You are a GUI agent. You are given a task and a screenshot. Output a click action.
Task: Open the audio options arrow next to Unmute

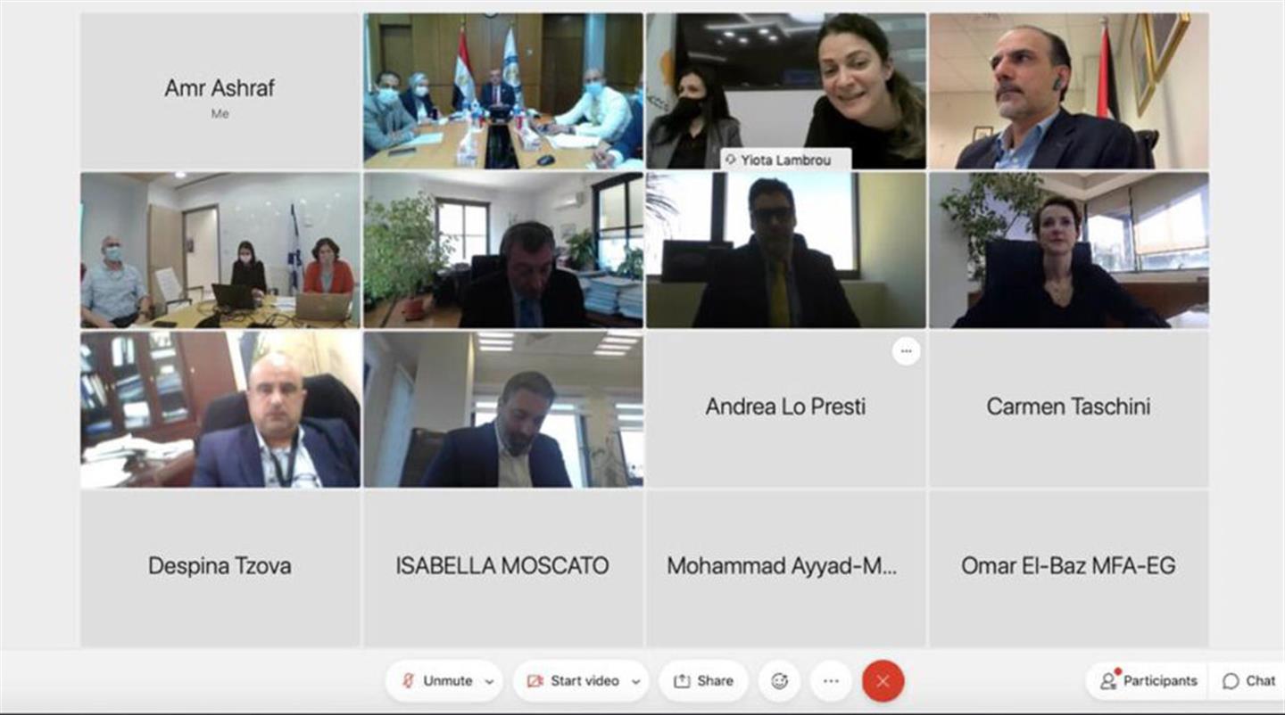coord(489,682)
